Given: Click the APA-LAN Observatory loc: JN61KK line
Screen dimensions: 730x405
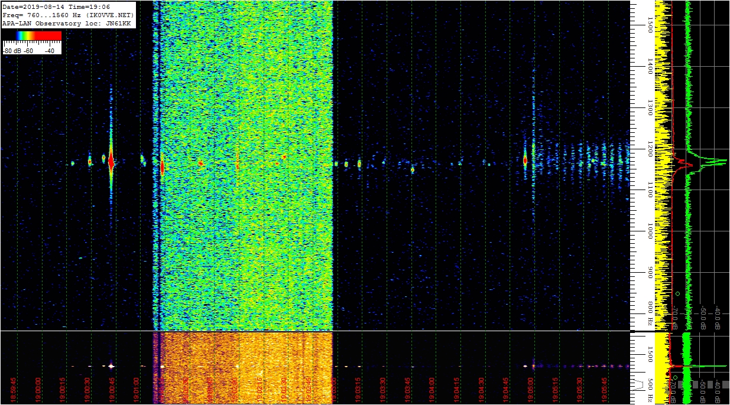Looking at the screenshot, I should coord(67,22).
